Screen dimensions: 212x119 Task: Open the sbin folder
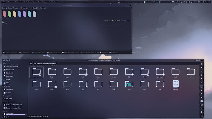(83, 85)
